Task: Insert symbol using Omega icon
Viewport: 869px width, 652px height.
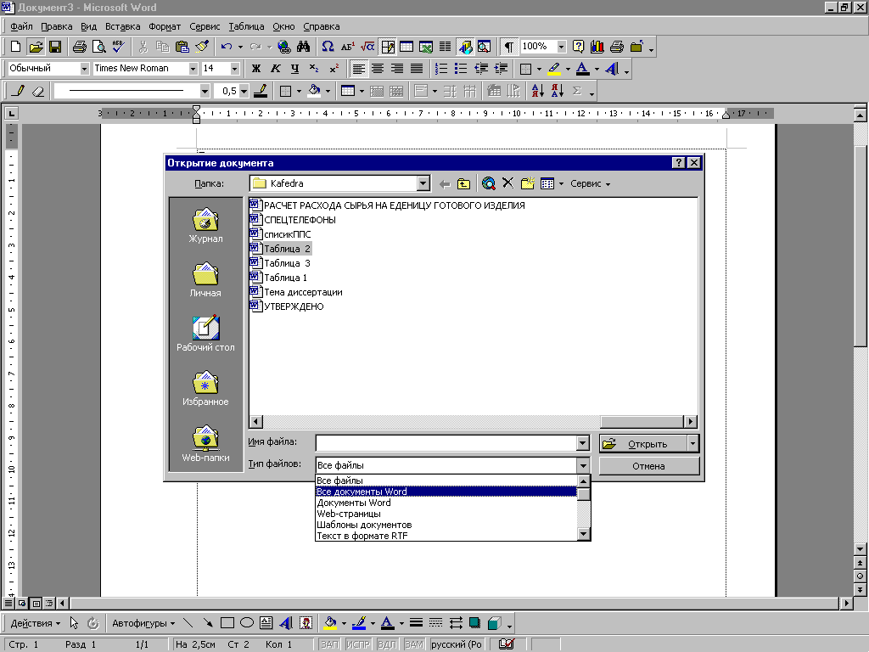Action: 328,47
